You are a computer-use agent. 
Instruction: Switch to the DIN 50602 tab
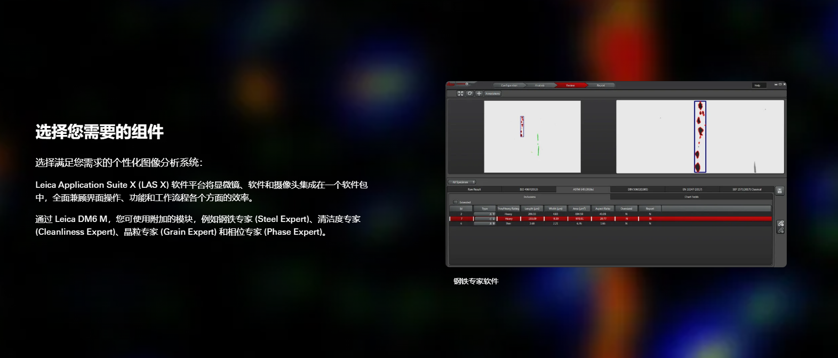click(x=638, y=189)
